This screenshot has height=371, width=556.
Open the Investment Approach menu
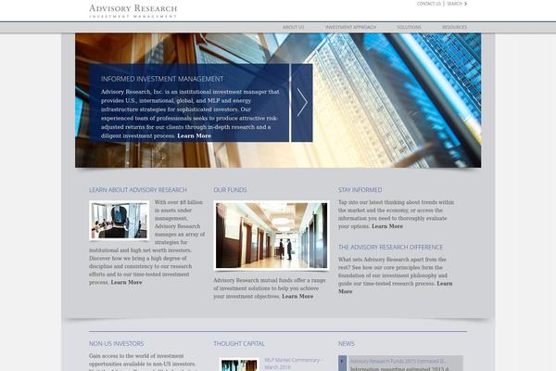[350, 27]
